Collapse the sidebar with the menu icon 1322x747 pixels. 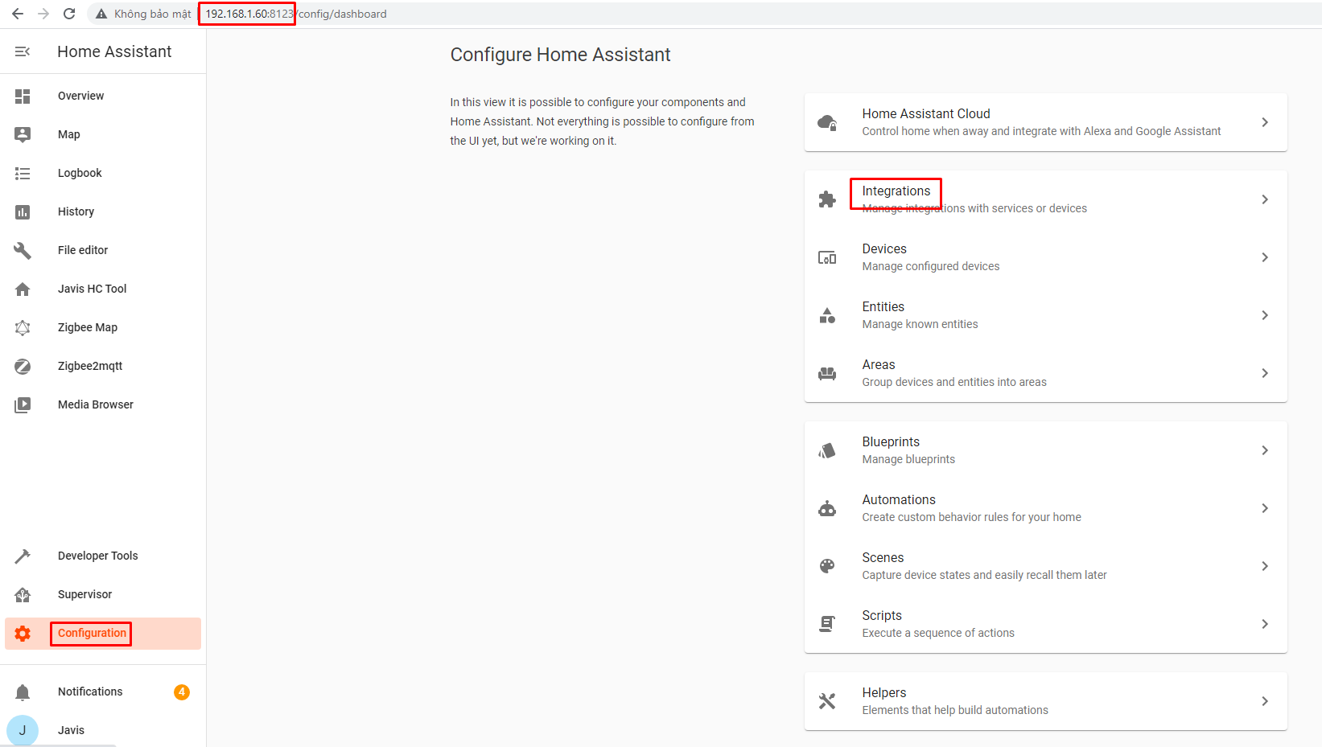pos(23,51)
